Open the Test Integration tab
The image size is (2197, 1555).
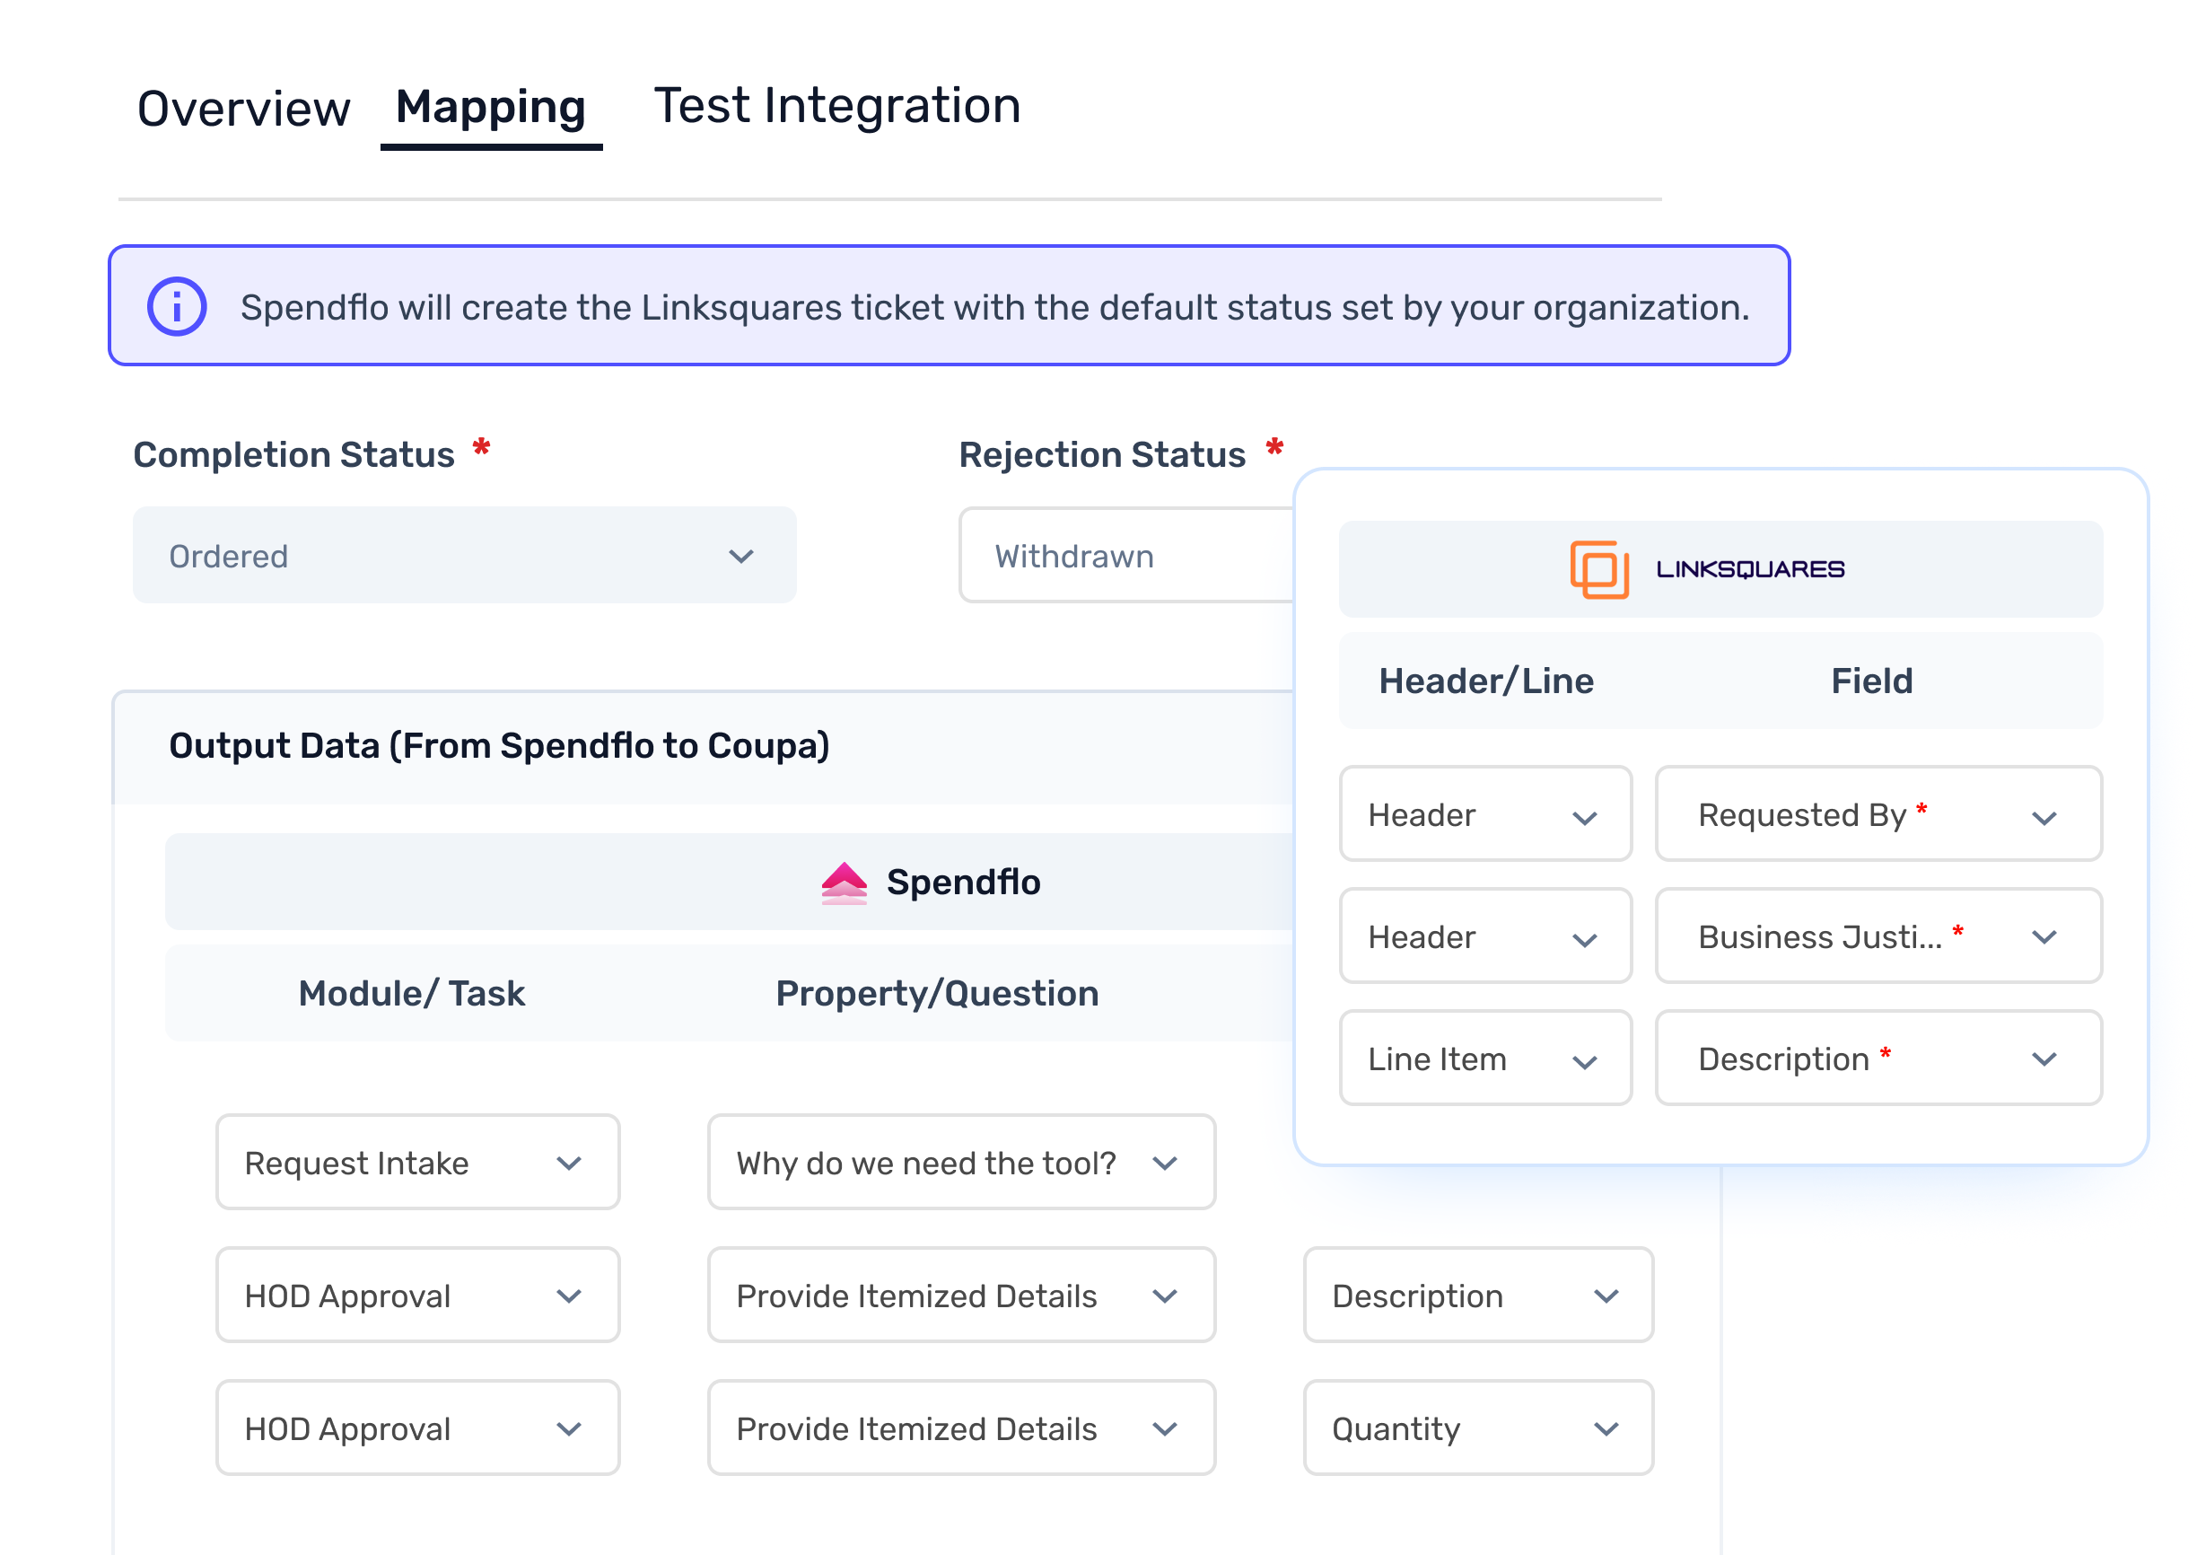[837, 105]
